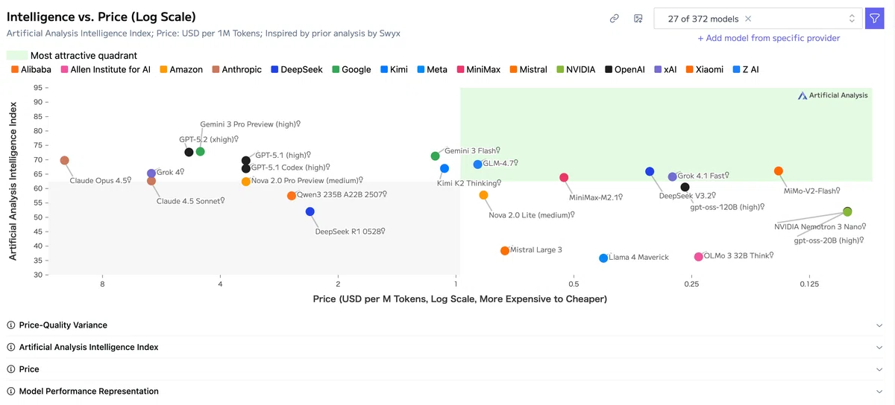This screenshot has height=405, width=895.
Task: Toggle Google series in chart legend
Action: [x=351, y=69]
